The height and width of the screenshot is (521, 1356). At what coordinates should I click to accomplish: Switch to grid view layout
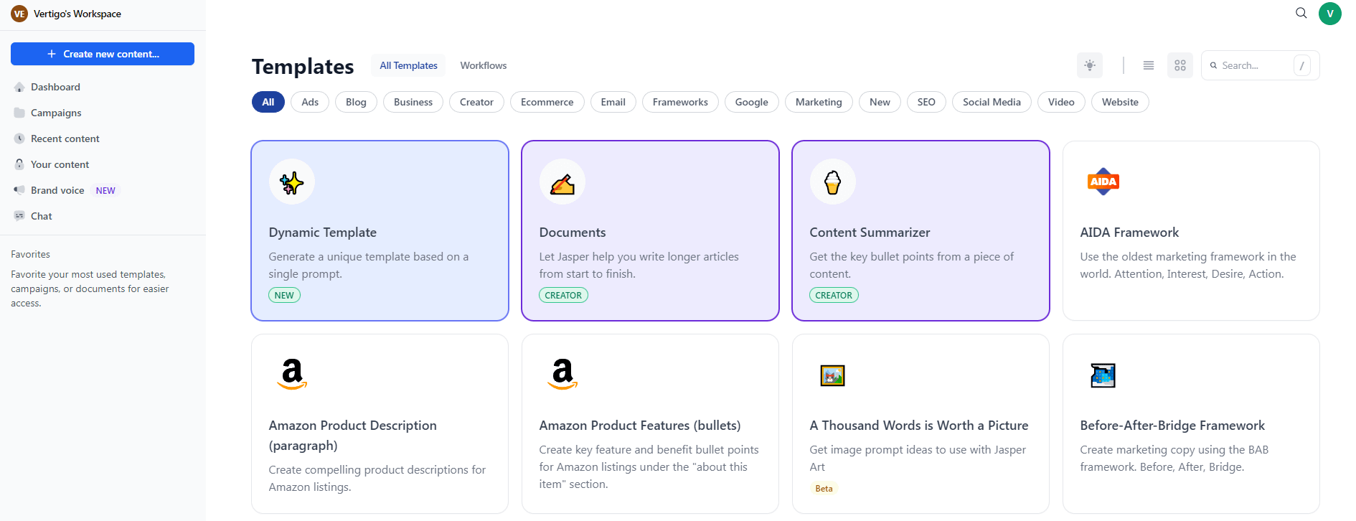coord(1180,65)
